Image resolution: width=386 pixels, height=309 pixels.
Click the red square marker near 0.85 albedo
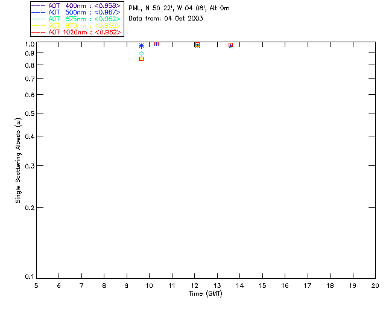[141, 59]
